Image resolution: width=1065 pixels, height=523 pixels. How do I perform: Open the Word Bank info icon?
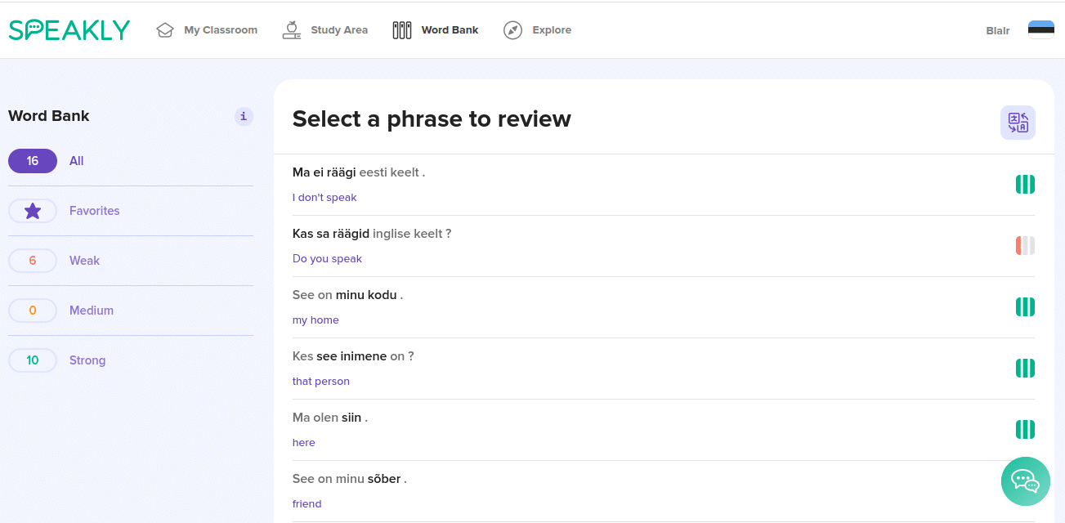[x=244, y=116]
